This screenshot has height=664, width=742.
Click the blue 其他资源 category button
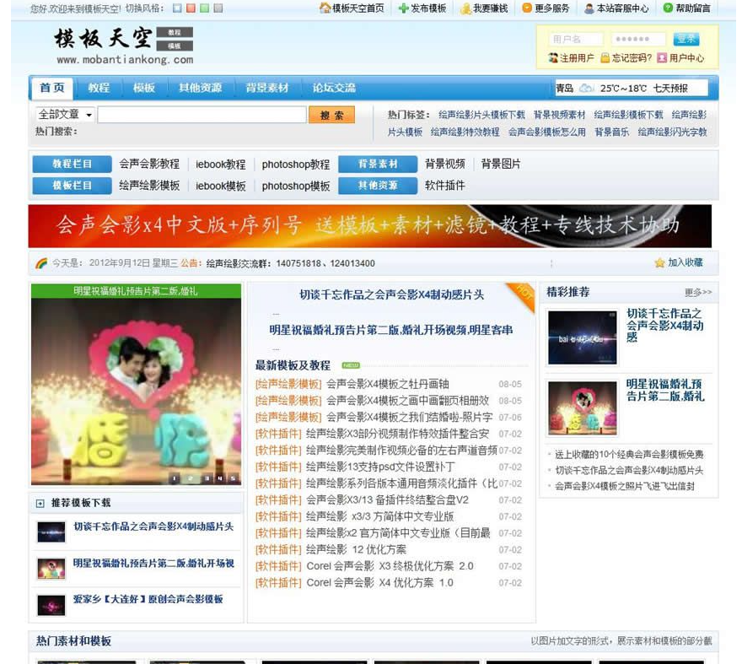coord(378,186)
